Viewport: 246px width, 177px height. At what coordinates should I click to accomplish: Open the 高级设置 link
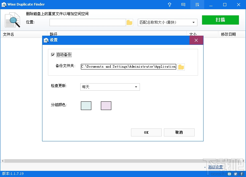(216, 166)
